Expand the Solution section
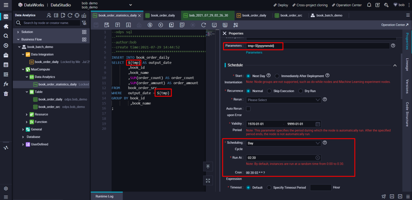 point(18,32)
